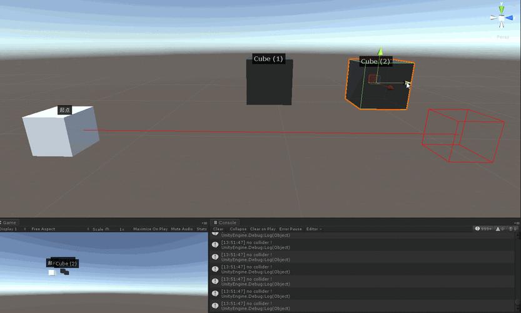Screen dimensions: 521x313
Task: Switch to the Game tab
Action: point(9,222)
